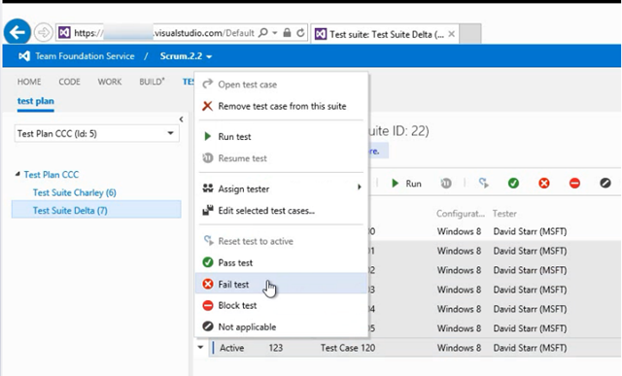This screenshot has height=376, width=622.
Task: Click the Configuration column header
Action: pos(461,214)
